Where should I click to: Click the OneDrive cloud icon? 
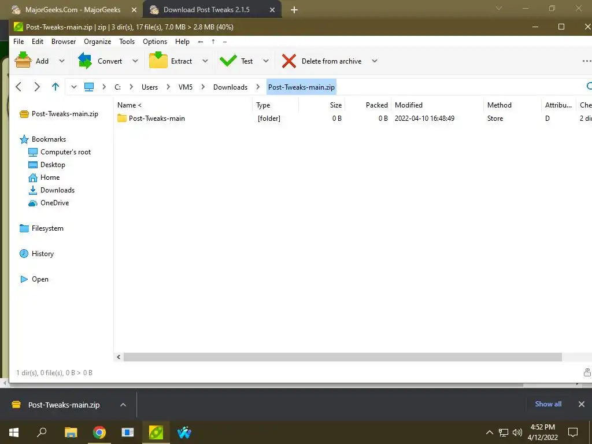33,203
